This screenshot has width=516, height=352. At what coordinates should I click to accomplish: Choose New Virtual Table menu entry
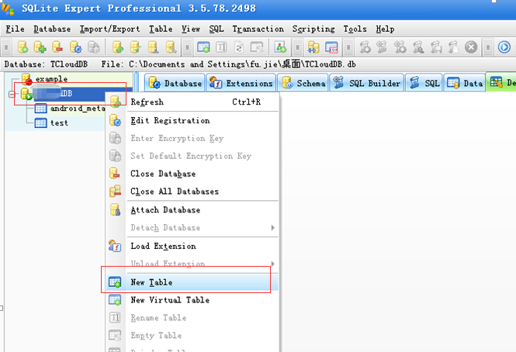pyautogui.click(x=193, y=300)
